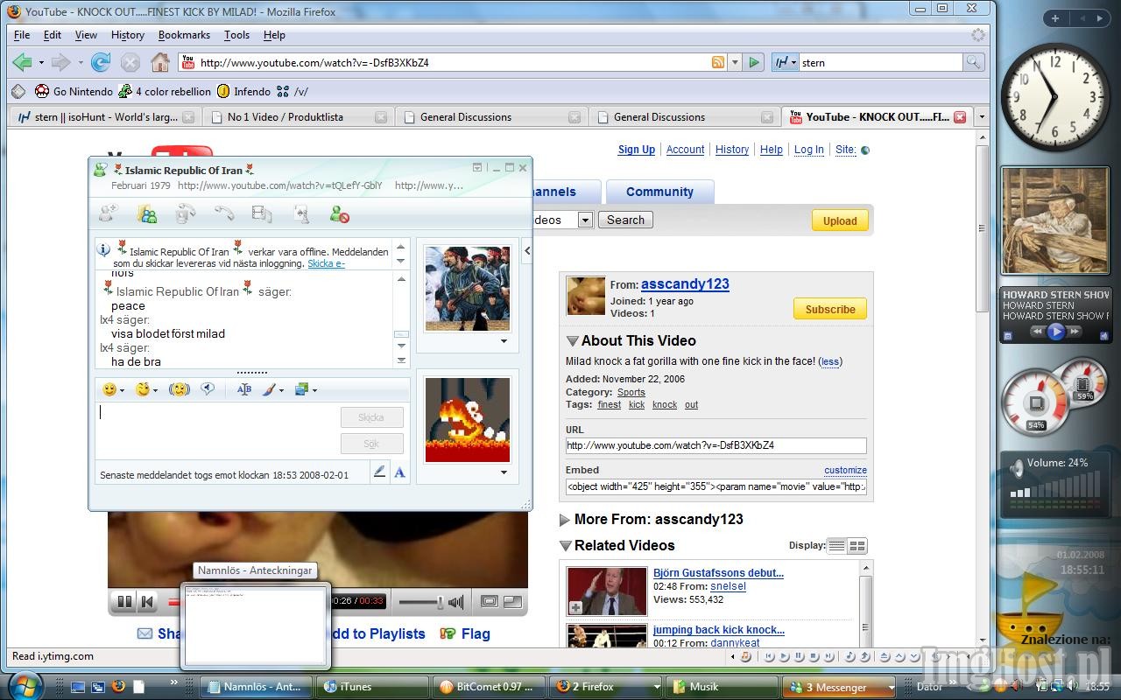Image resolution: width=1121 pixels, height=700 pixels.
Task: Rewind YouTube video to the start
Action: [147, 601]
